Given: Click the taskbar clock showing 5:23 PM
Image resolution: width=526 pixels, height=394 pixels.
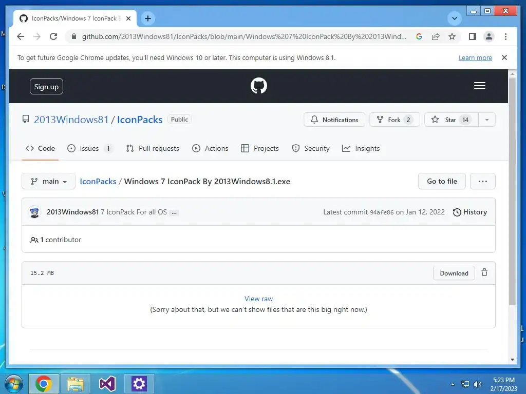Looking at the screenshot, I should (503, 384).
